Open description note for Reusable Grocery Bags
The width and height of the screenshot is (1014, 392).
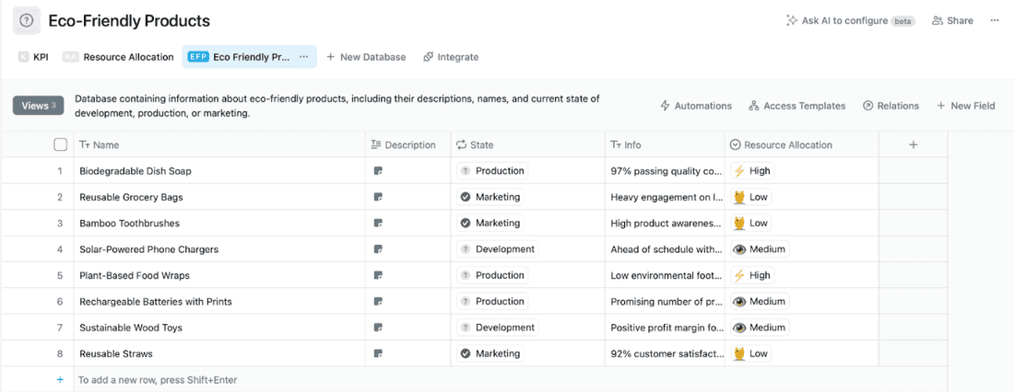click(379, 197)
